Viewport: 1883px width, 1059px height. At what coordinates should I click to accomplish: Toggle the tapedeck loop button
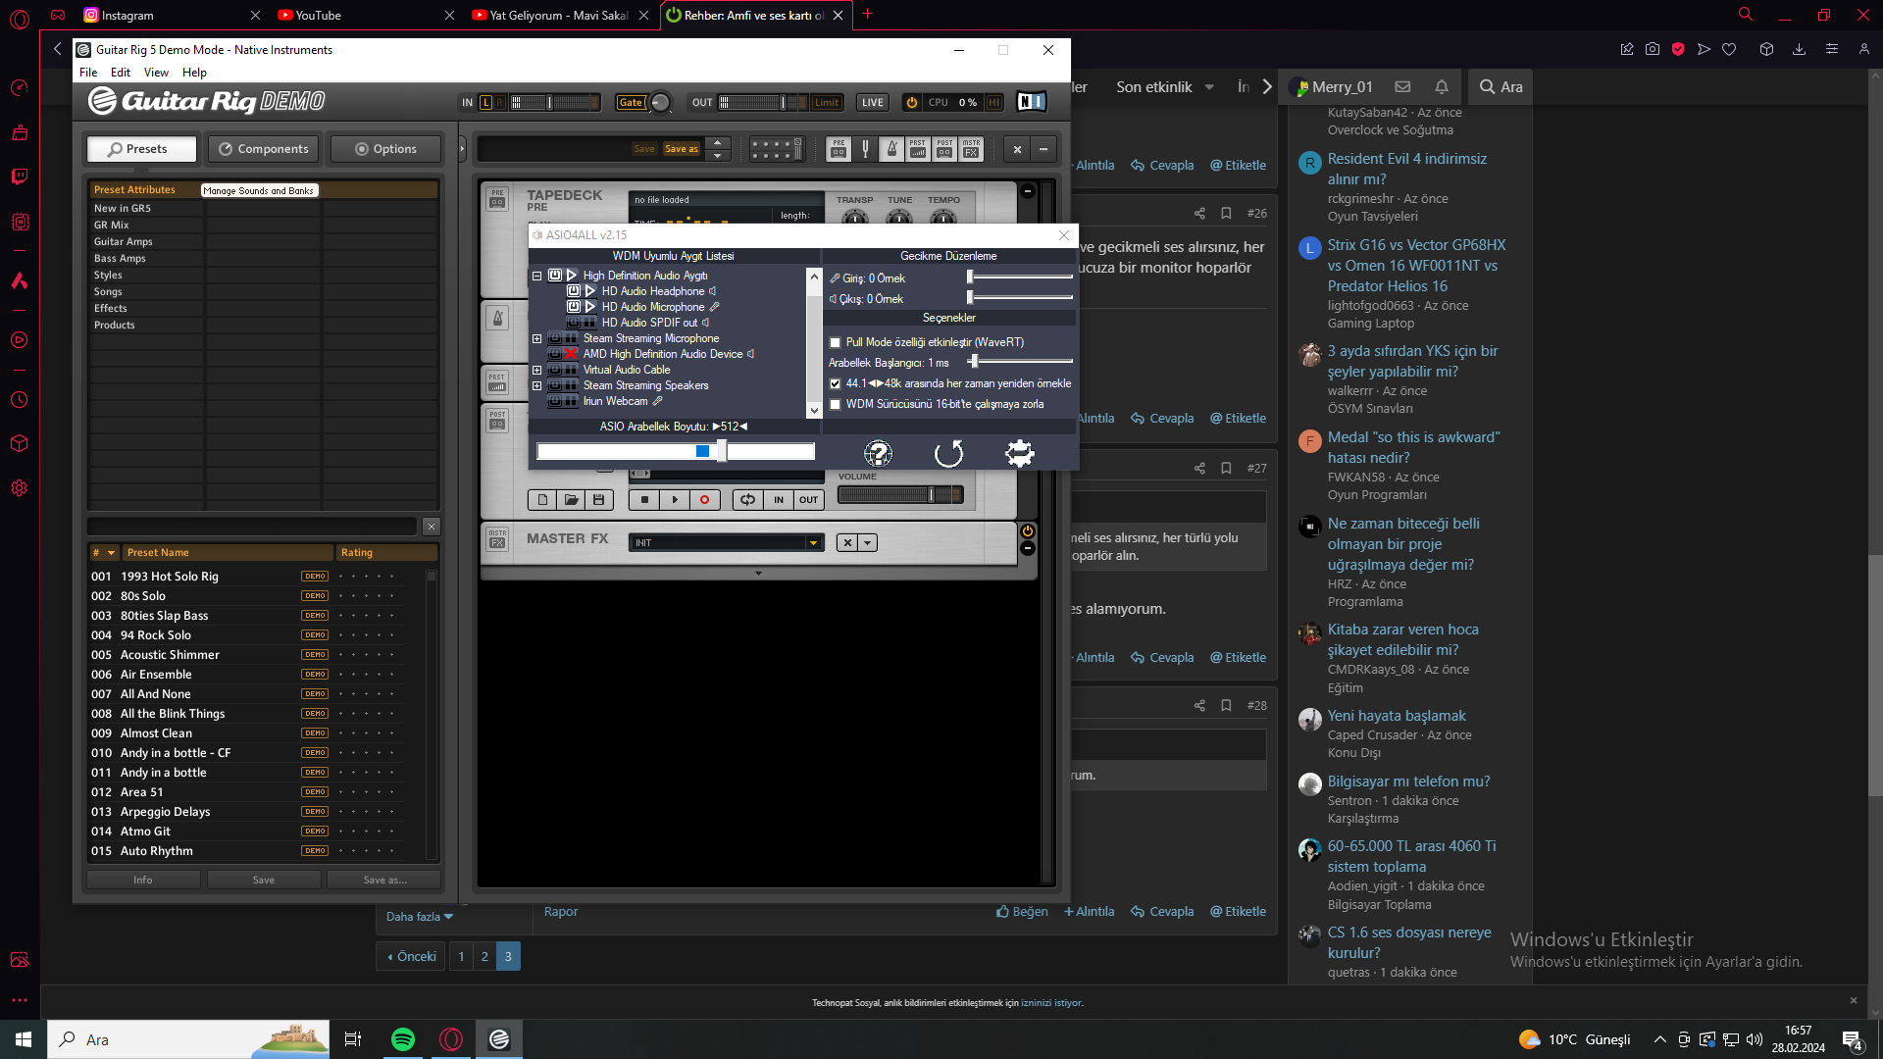[747, 500]
